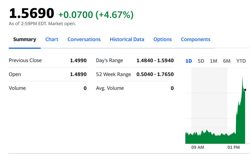The image size is (250, 154).
Task: Click the main price 1.5690
Action: coord(32,13)
